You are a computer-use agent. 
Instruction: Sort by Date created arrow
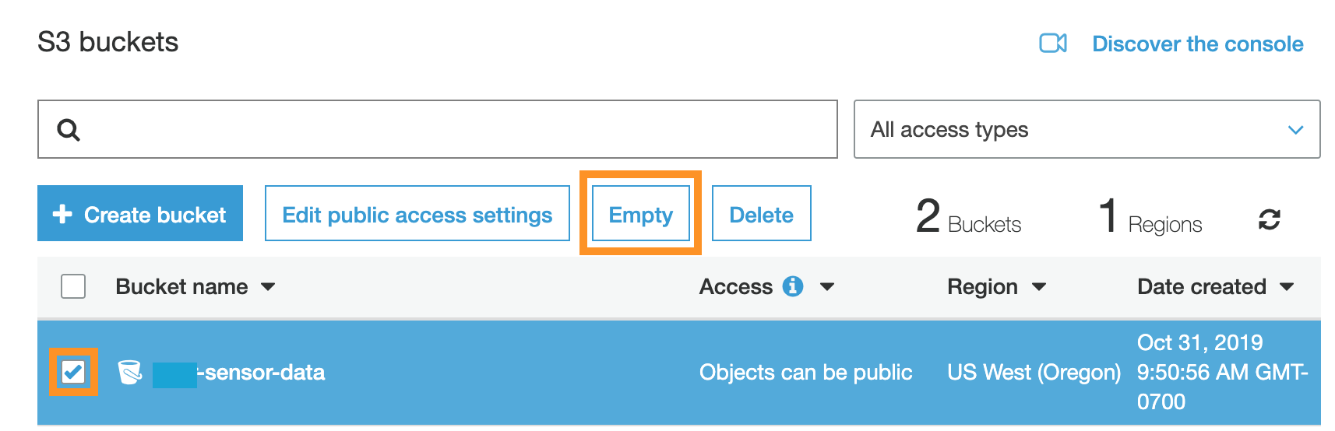(1287, 287)
